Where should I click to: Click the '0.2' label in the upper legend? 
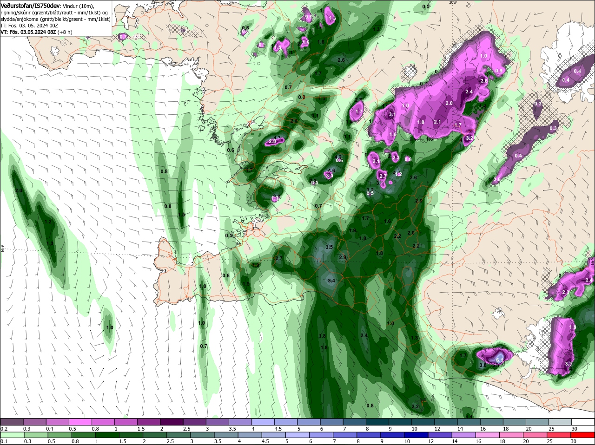pyautogui.click(x=4, y=428)
